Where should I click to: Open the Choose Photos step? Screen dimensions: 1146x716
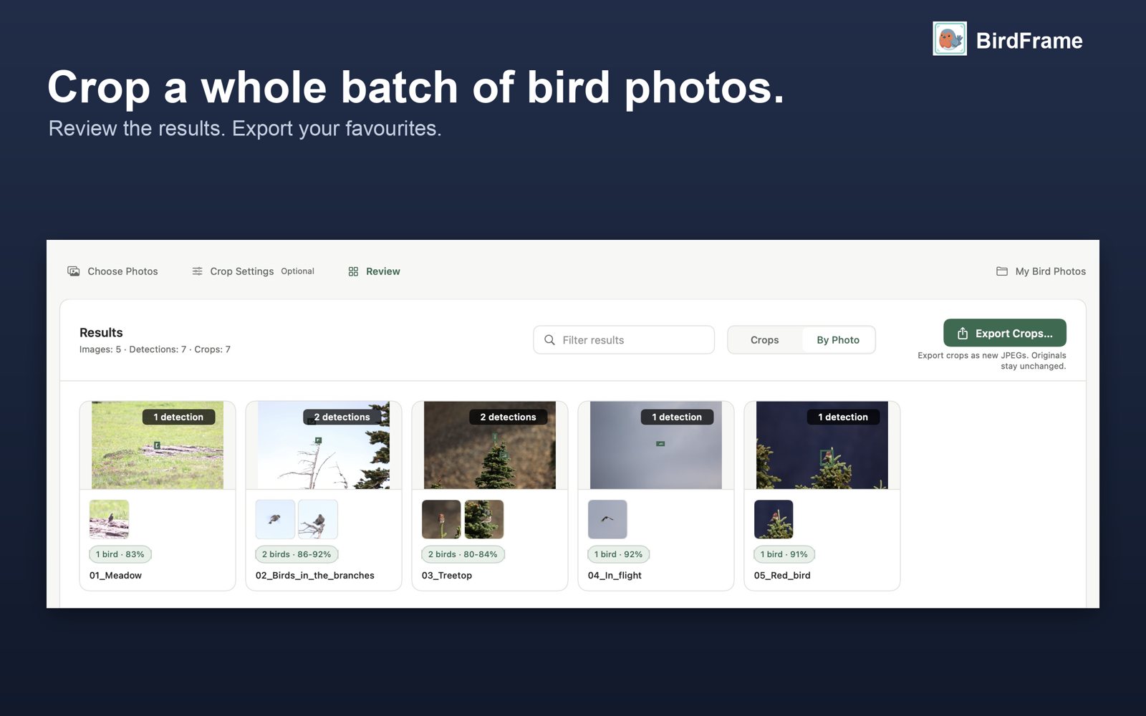point(113,271)
